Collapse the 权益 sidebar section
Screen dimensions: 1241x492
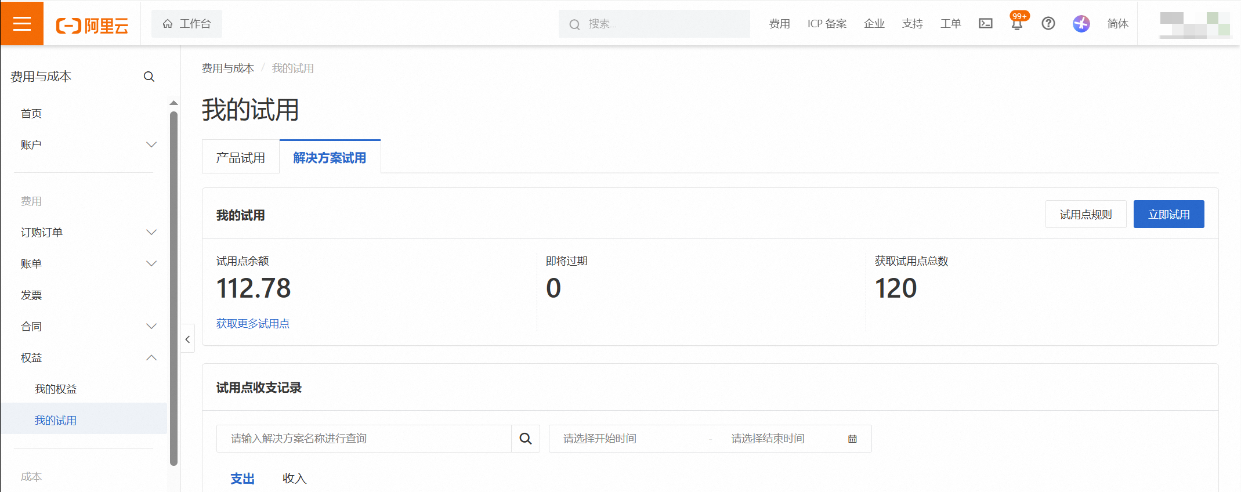point(84,358)
